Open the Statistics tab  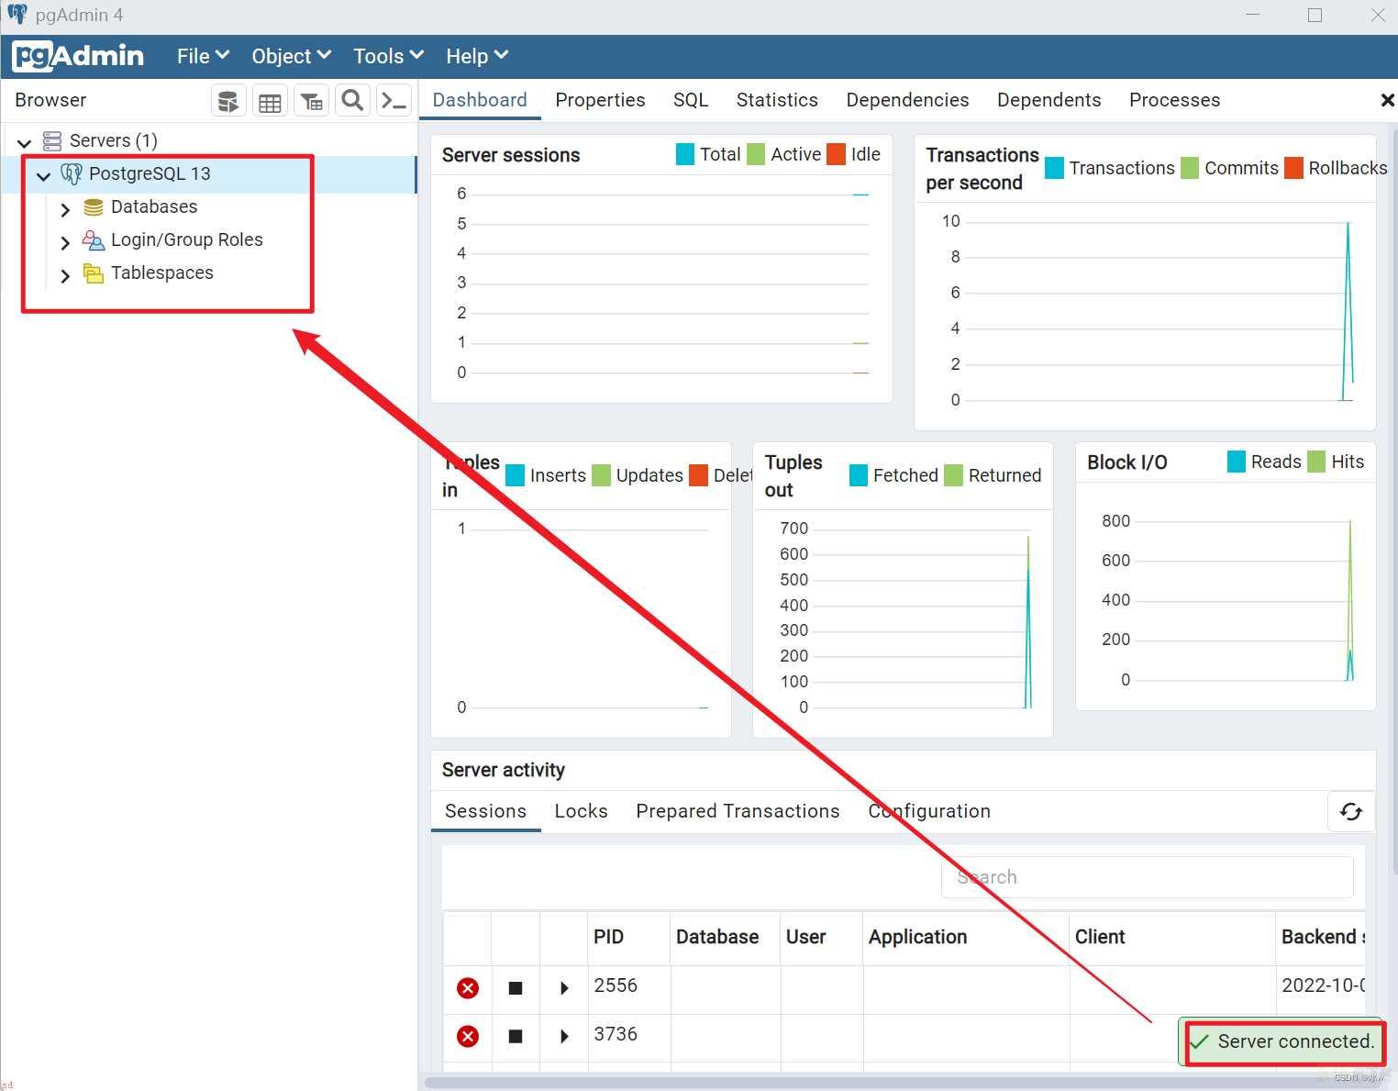[777, 100]
